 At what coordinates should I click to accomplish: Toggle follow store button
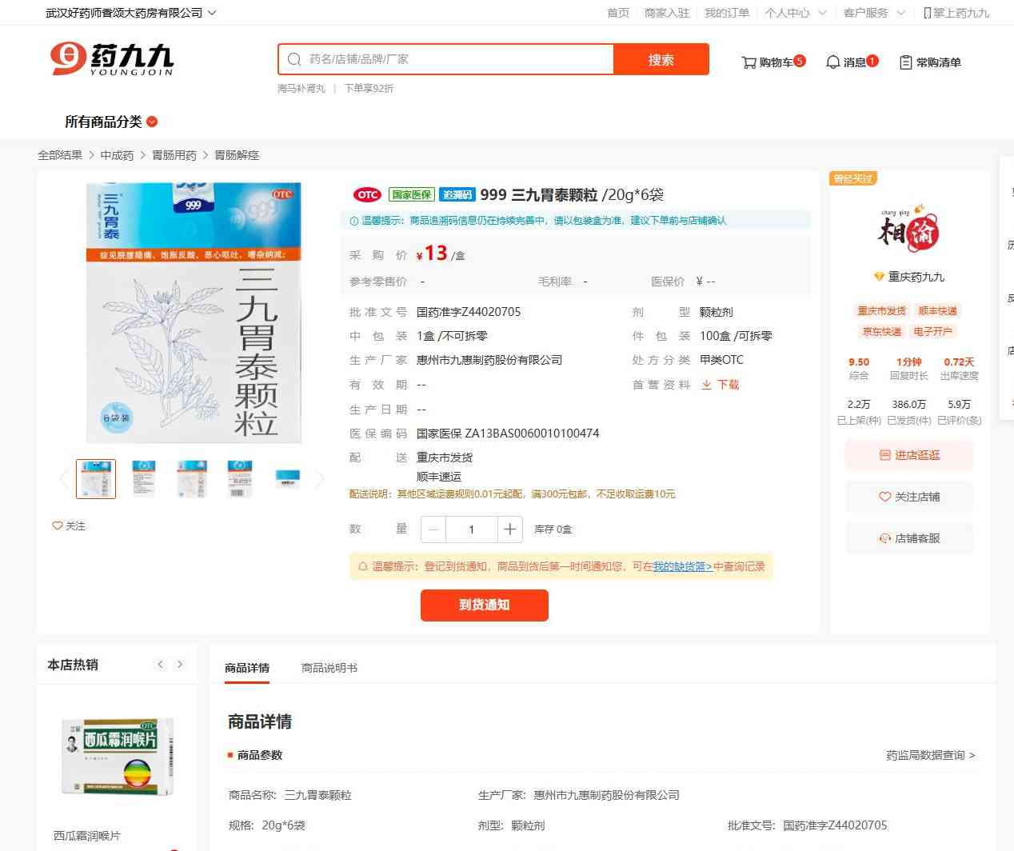[x=909, y=497]
